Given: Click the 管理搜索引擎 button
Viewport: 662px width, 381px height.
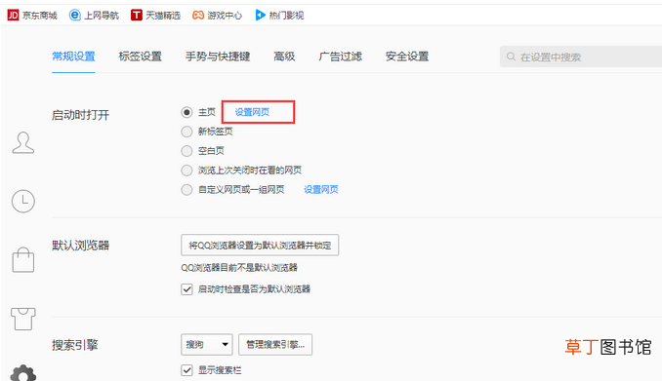Looking at the screenshot, I should tap(275, 345).
